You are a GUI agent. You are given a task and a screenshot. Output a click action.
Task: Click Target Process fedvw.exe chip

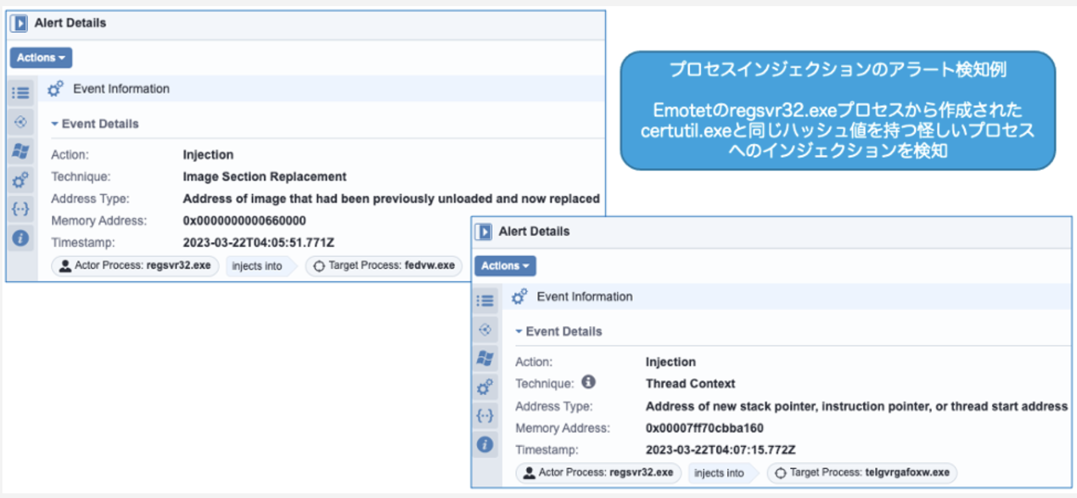(384, 266)
